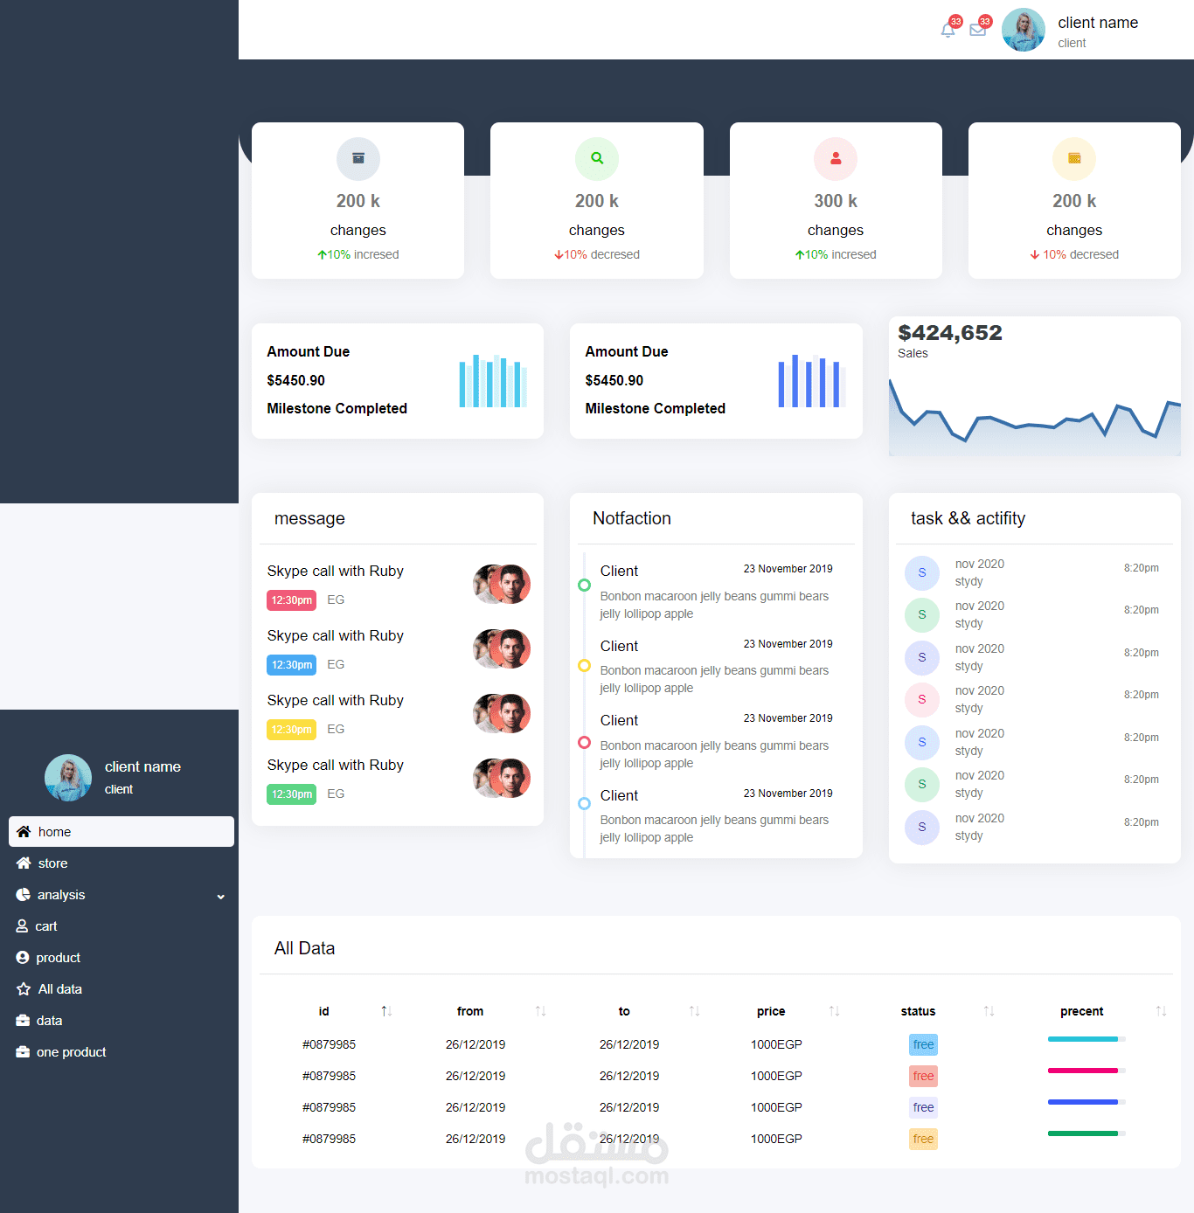Click the first task S avatar
The image size is (1194, 1213).
[x=922, y=572]
